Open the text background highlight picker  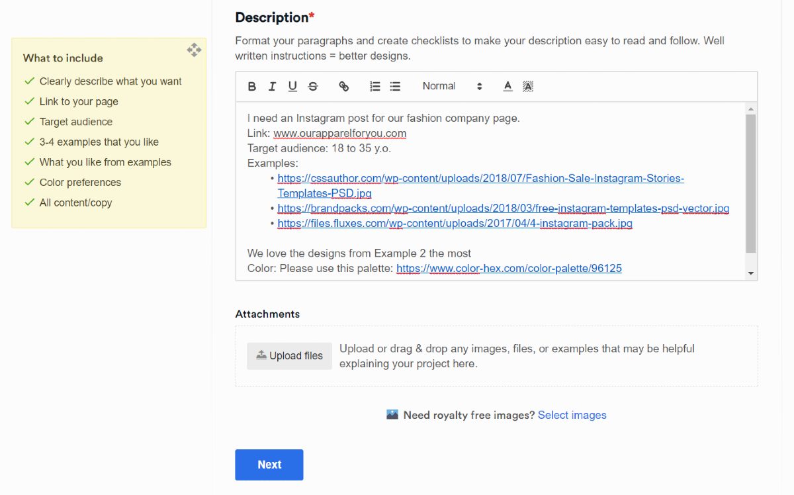(x=528, y=86)
